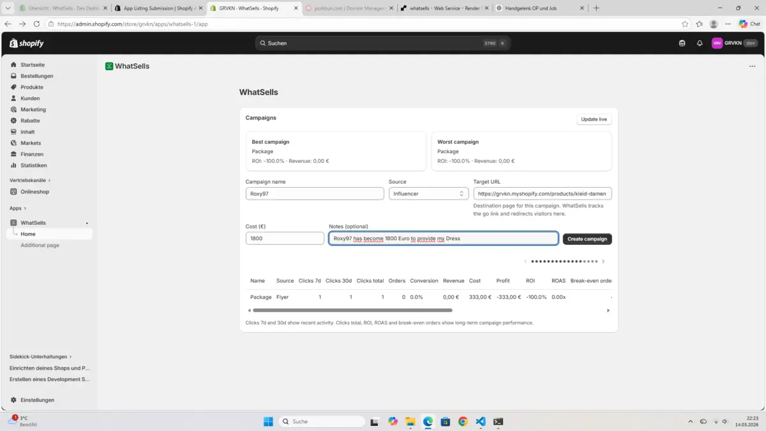Expand Sidekick-Unterhaltungen section
The image size is (766, 431).
point(41,356)
